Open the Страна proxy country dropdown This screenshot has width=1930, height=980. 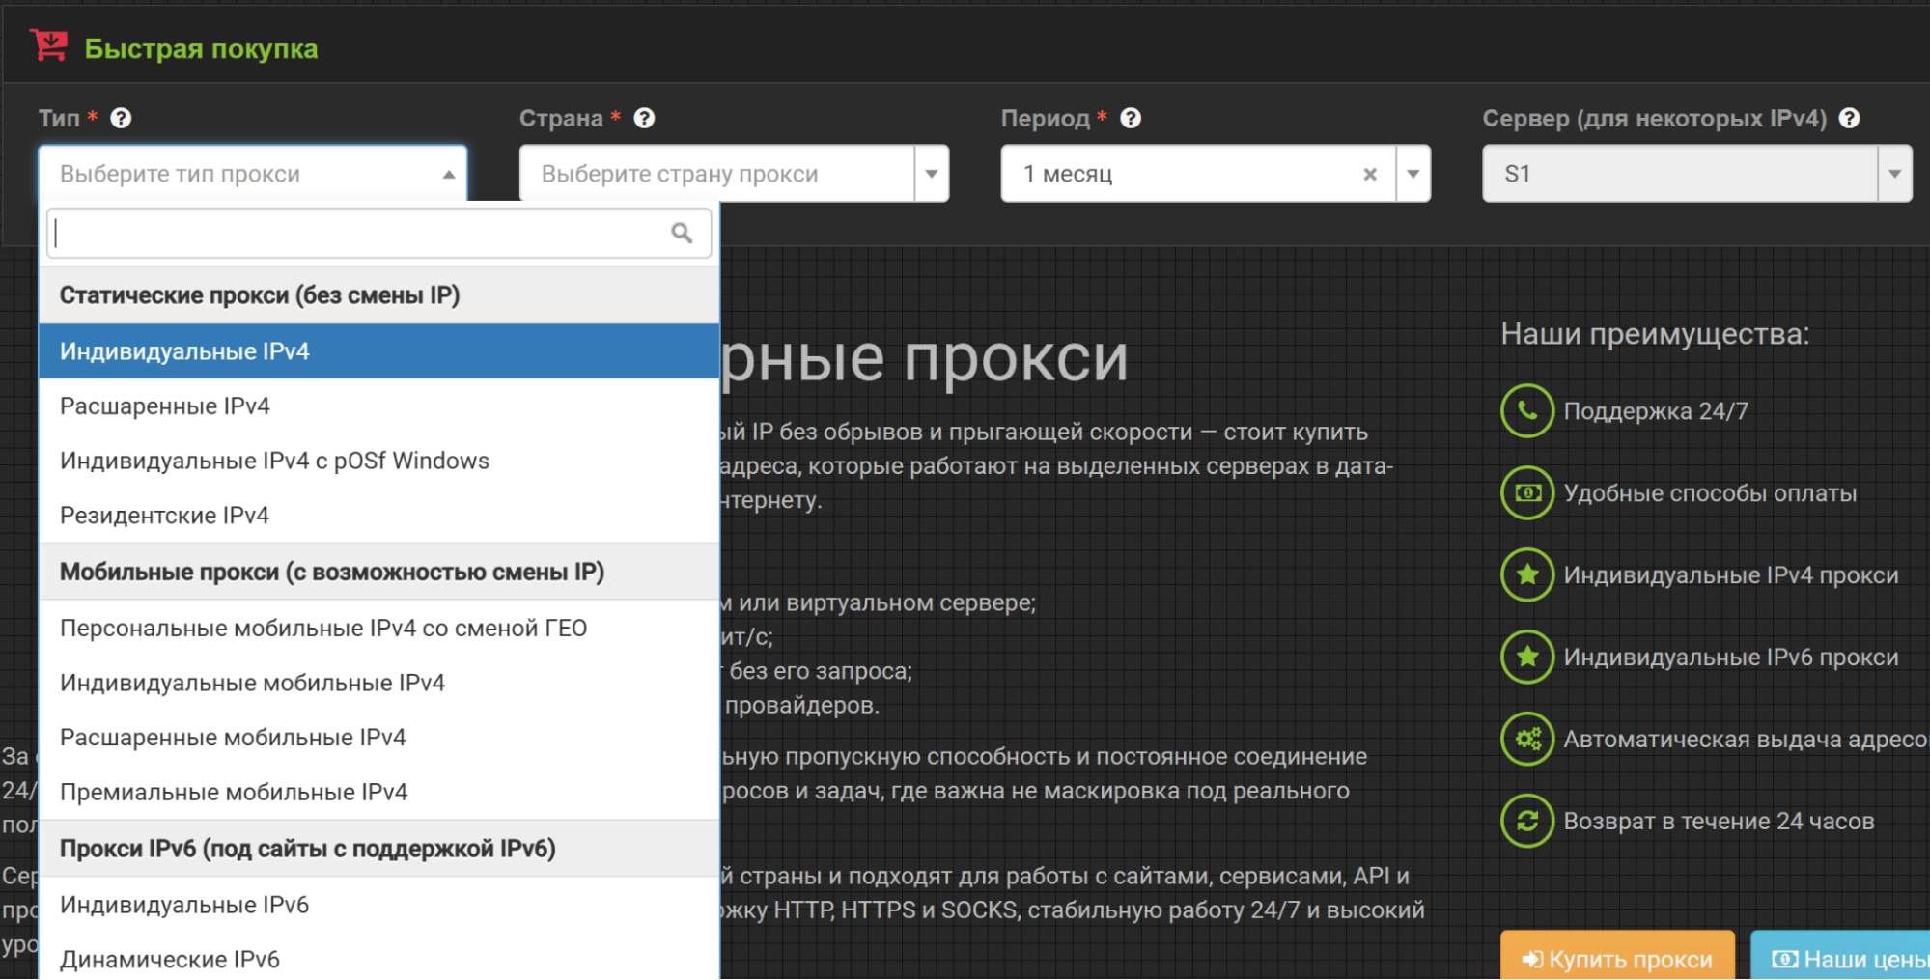[930, 174]
